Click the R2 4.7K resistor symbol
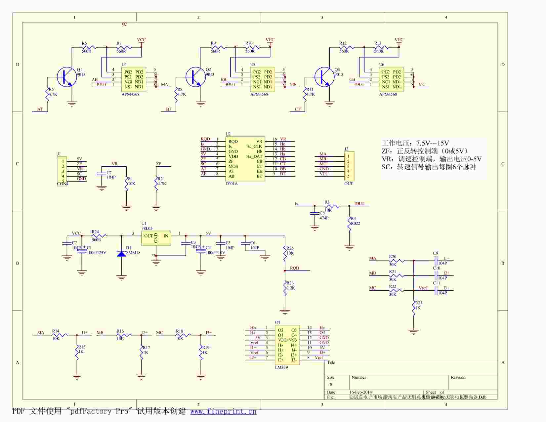546x422 pixels. pyautogui.click(x=156, y=184)
